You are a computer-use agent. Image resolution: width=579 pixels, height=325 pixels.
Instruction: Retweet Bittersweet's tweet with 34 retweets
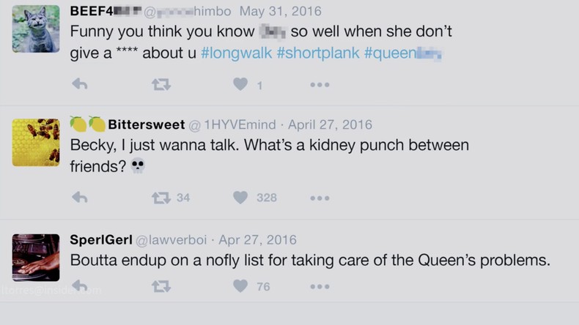tap(161, 198)
